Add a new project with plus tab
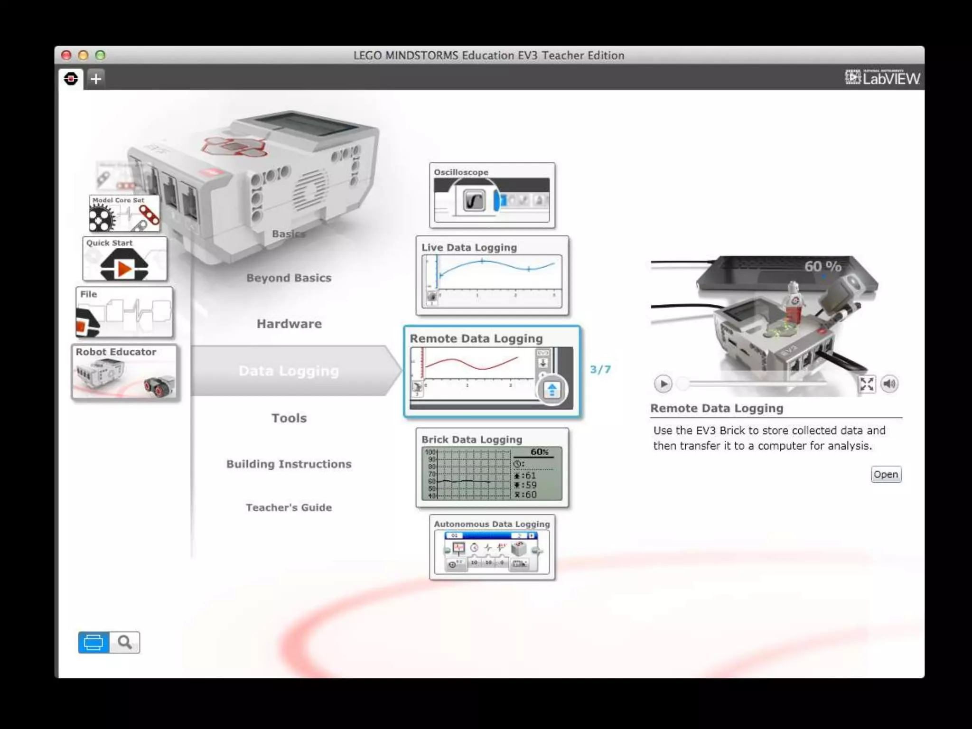The height and width of the screenshot is (729, 972). point(96,78)
